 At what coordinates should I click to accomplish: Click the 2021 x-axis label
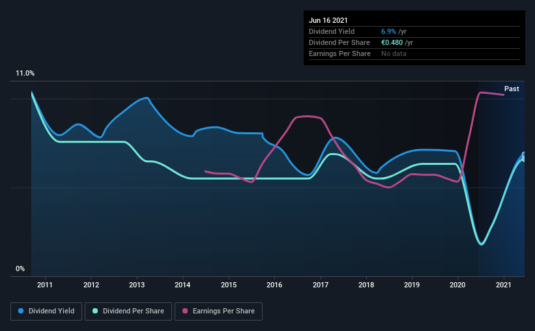(504, 285)
